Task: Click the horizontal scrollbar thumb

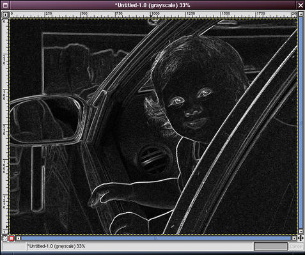Action: pyautogui.click(x=156, y=238)
